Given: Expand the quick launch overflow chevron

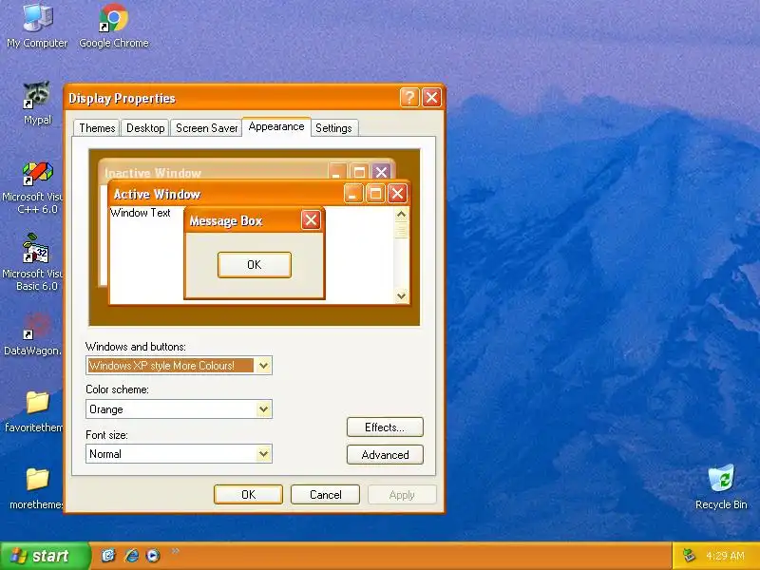Looking at the screenshot, I should coord(175,551).
